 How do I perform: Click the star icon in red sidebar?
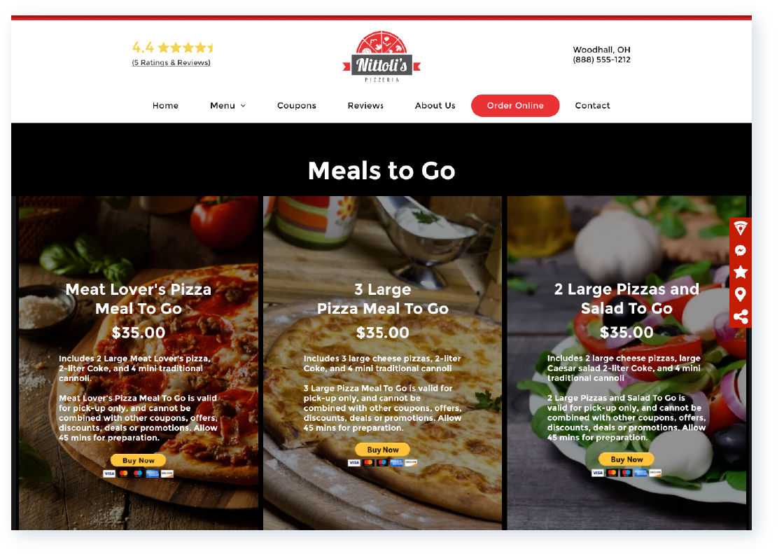coord(741,272)
